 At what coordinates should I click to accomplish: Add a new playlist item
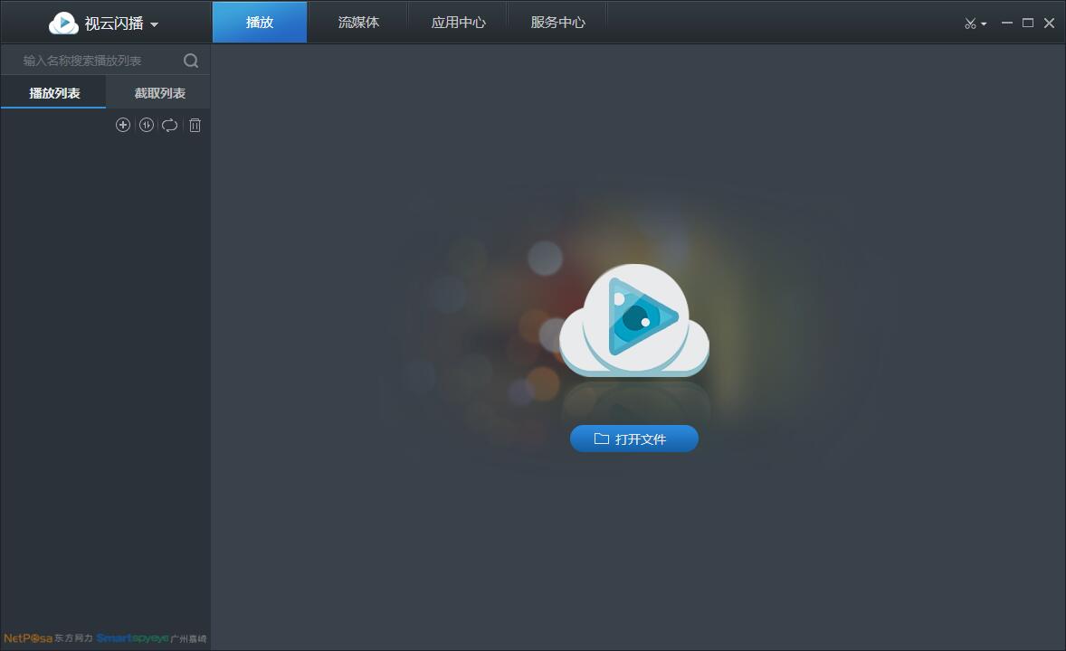122,125
